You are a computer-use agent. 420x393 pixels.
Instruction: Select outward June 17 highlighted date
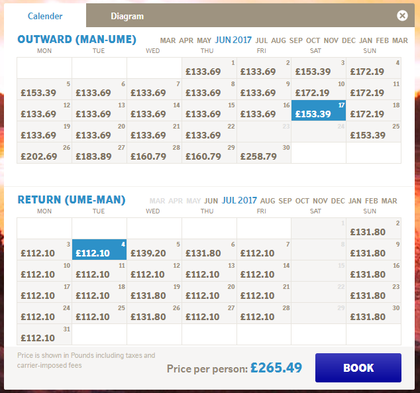click(319, 111)
